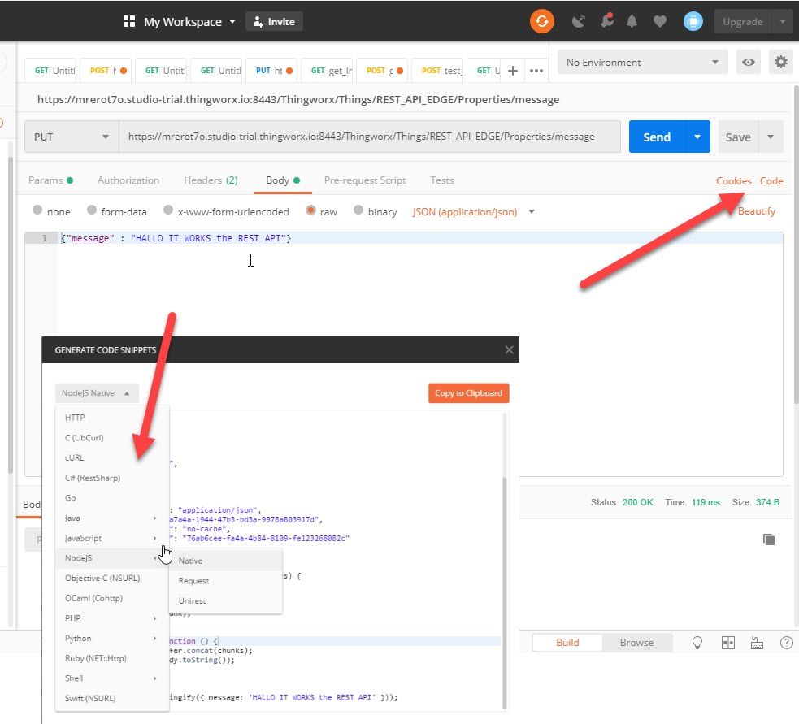Screen dimensions: 799x724
Task: Select the form-data radio option
Action: point(92,210)
